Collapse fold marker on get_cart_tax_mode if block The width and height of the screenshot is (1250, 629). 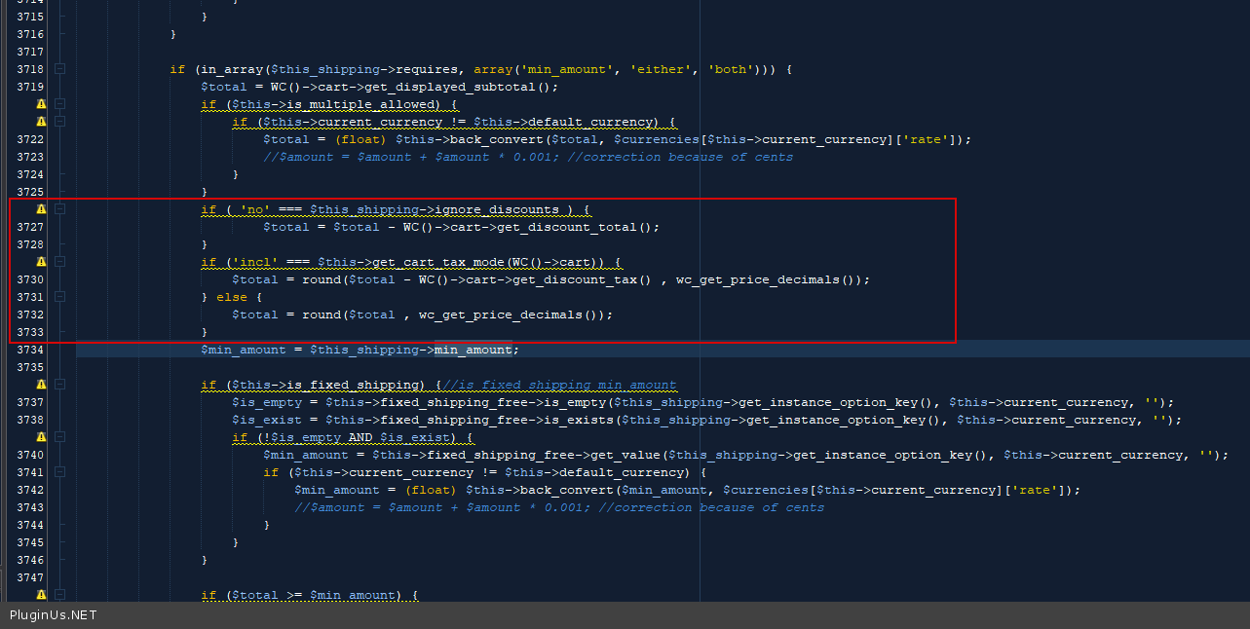point(59,262)
